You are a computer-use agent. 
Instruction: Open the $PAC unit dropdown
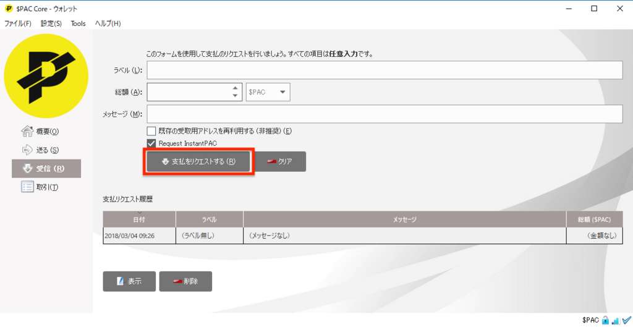[x=268, y=92]
